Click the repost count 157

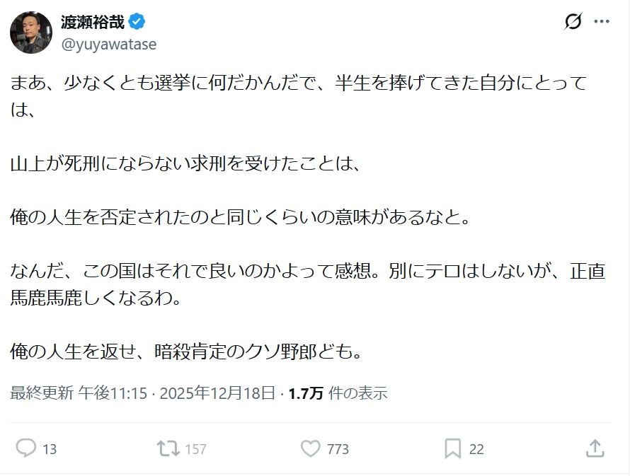click(195, 449)
